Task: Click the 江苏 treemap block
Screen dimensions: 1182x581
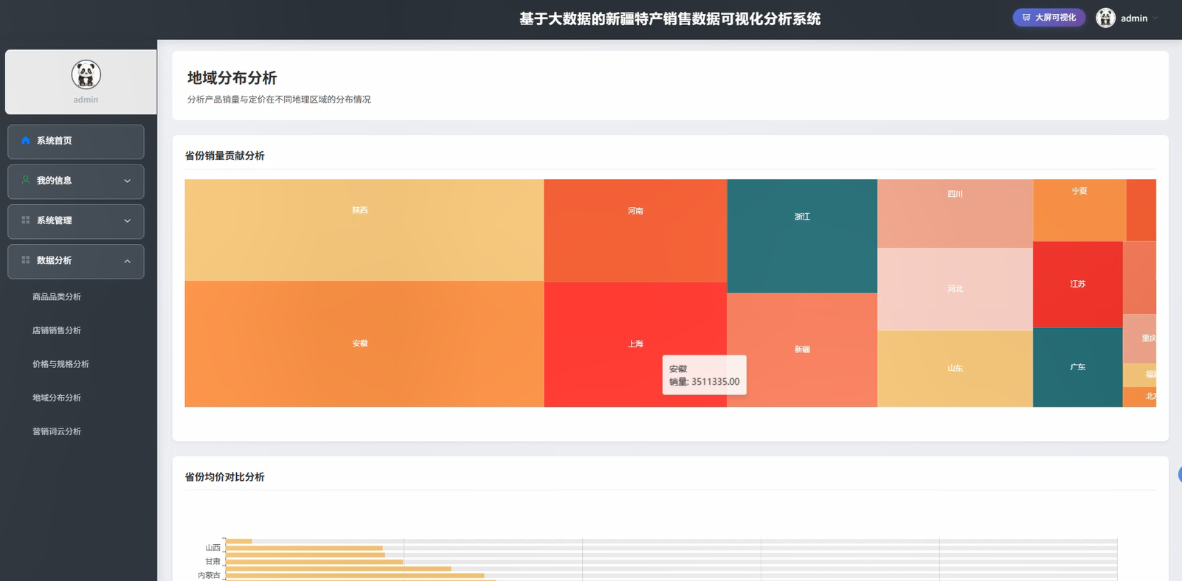Action: click(1078, 284)
